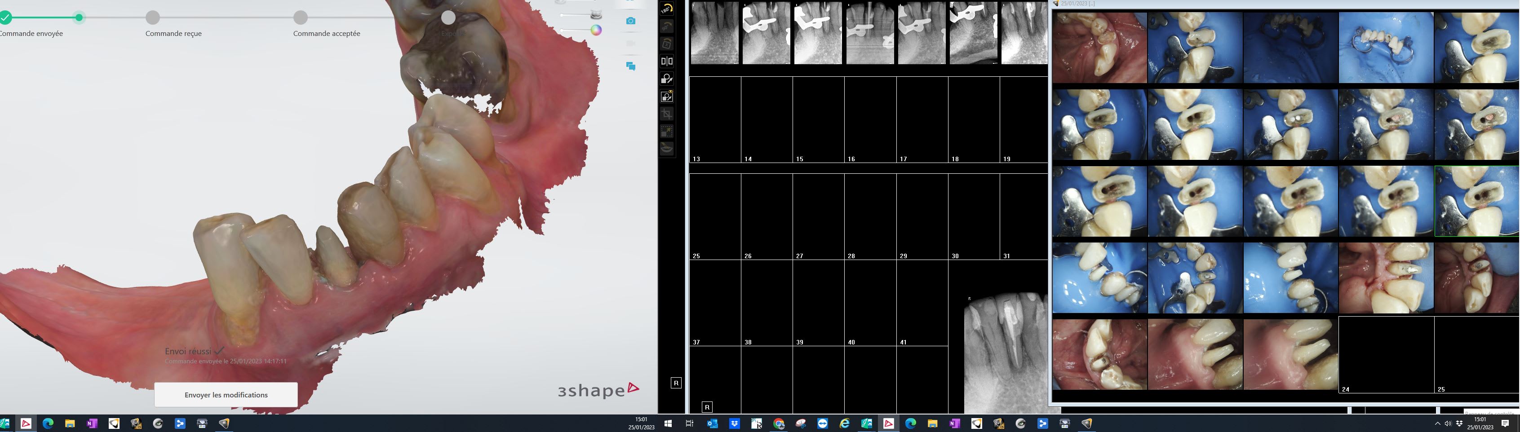
Task: Open Snipping Tool from the taskbar
Action: pos(801,423)
